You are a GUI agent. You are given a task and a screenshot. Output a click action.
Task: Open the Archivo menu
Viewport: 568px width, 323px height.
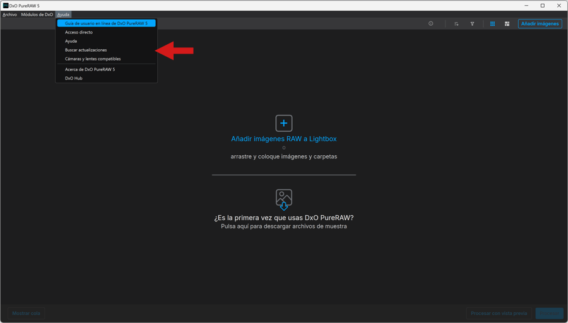[9, 15]
